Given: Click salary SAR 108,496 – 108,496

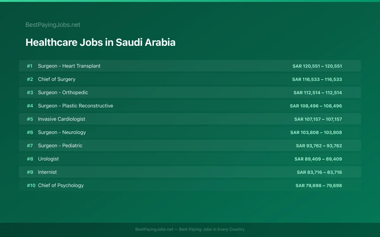Looking at the screenshot, I should tap(316, 106).
